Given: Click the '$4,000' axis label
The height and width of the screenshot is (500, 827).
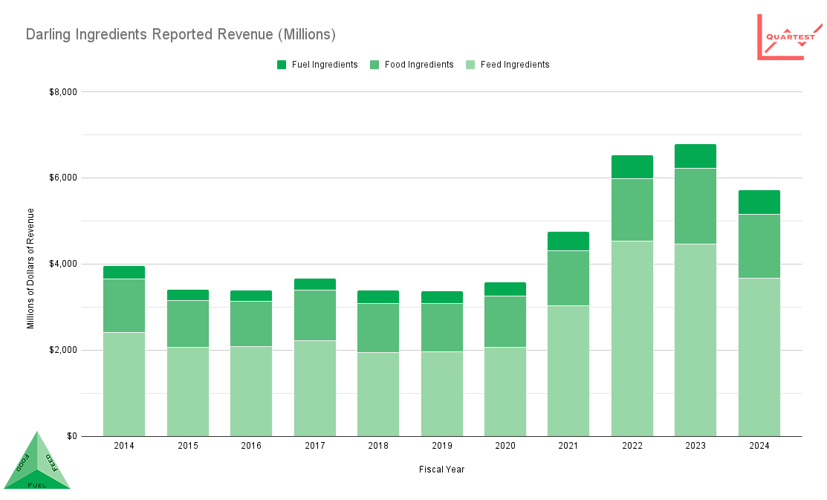Looking at the screenshot, I should (63, 264).
